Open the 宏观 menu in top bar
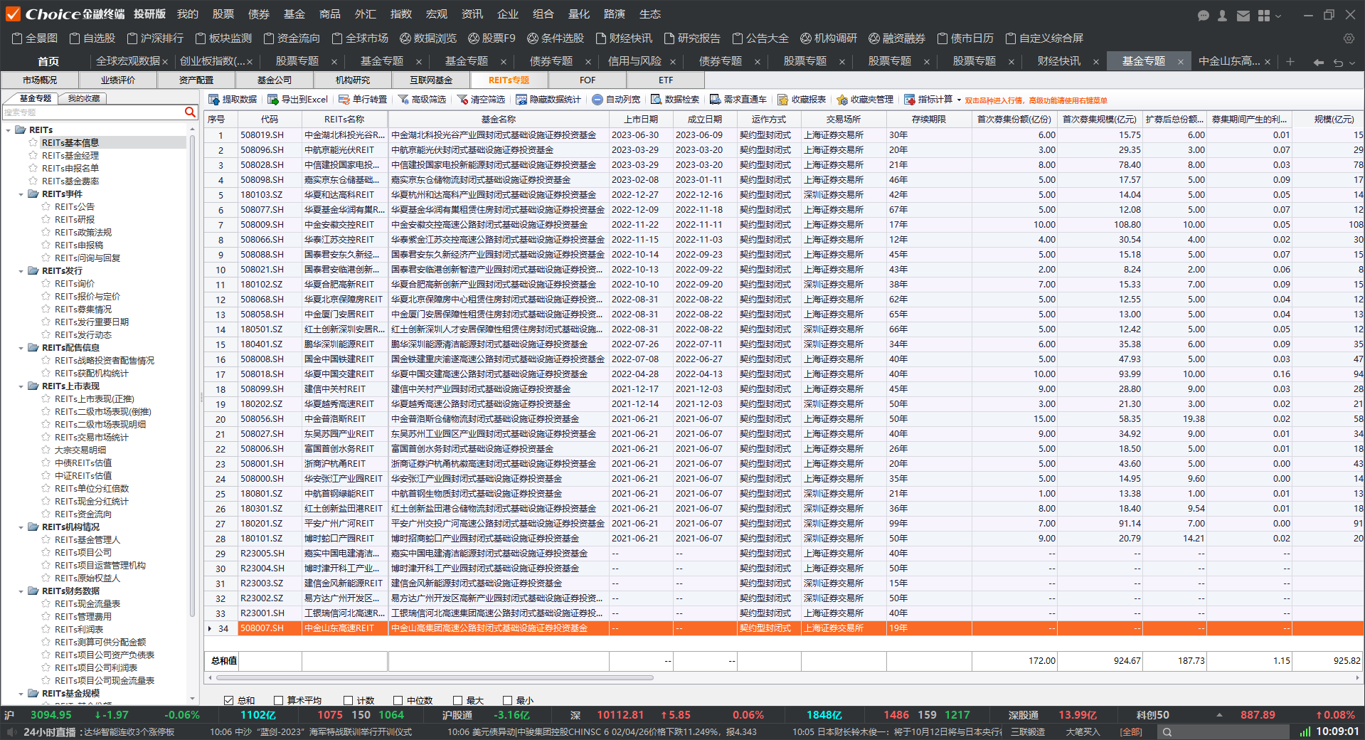This screenshot has height=740, width=1365. tap(437, 14)
